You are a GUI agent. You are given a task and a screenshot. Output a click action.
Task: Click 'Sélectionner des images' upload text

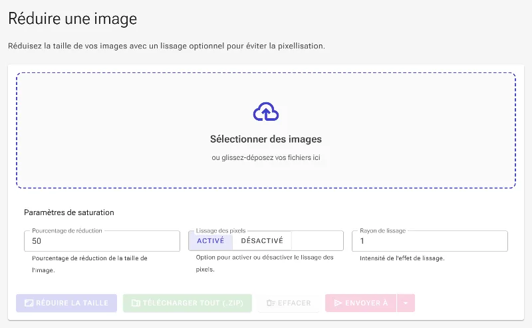coord(266,139)
